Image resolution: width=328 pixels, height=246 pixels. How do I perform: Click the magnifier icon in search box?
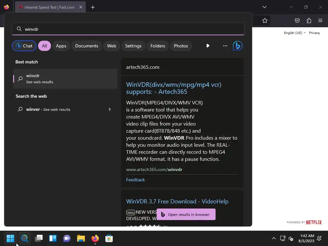(x=19, y=29)
